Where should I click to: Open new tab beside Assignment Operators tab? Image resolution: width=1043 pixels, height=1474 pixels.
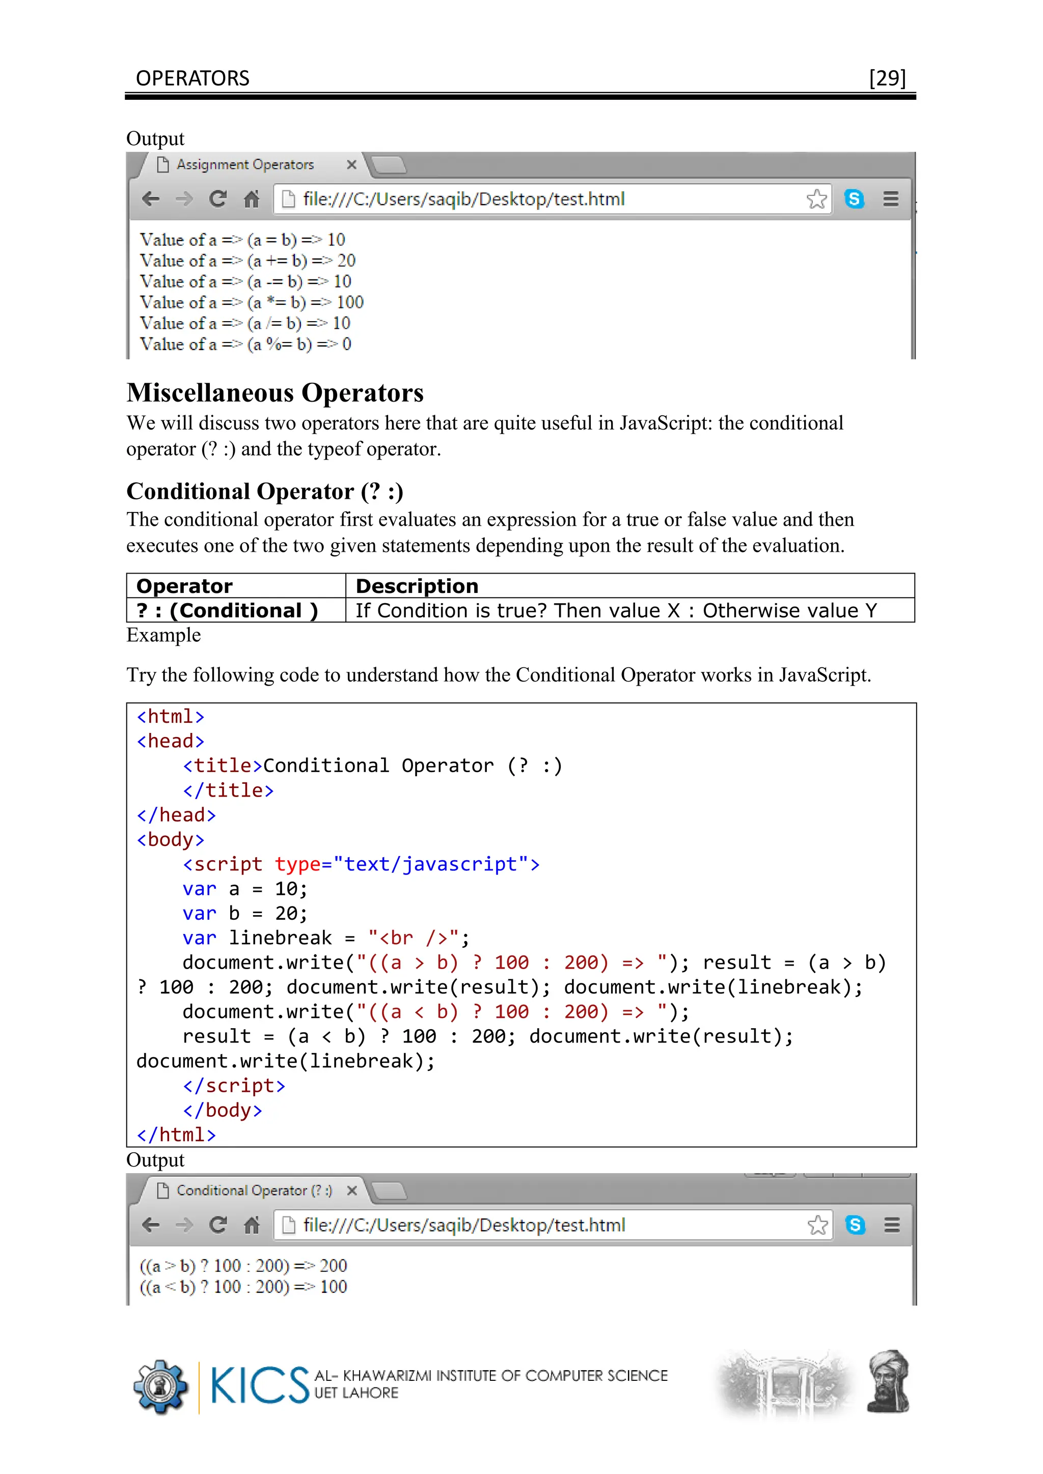389,165
